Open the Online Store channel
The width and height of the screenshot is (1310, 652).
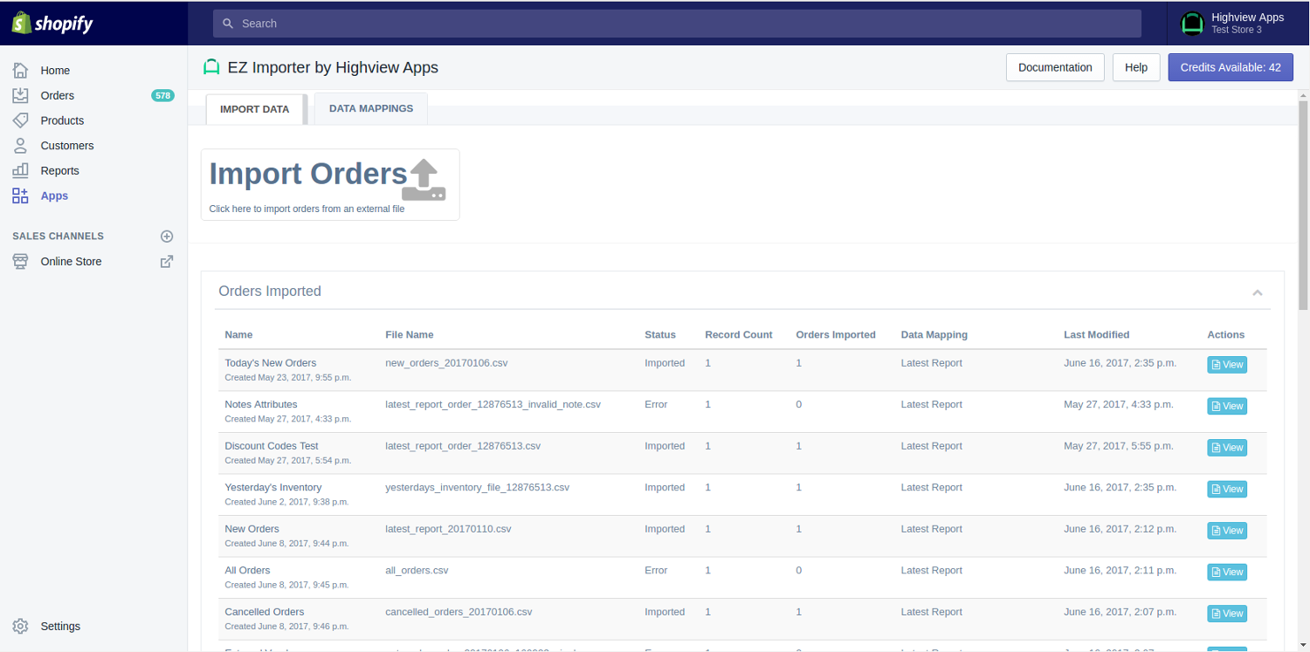71,262
